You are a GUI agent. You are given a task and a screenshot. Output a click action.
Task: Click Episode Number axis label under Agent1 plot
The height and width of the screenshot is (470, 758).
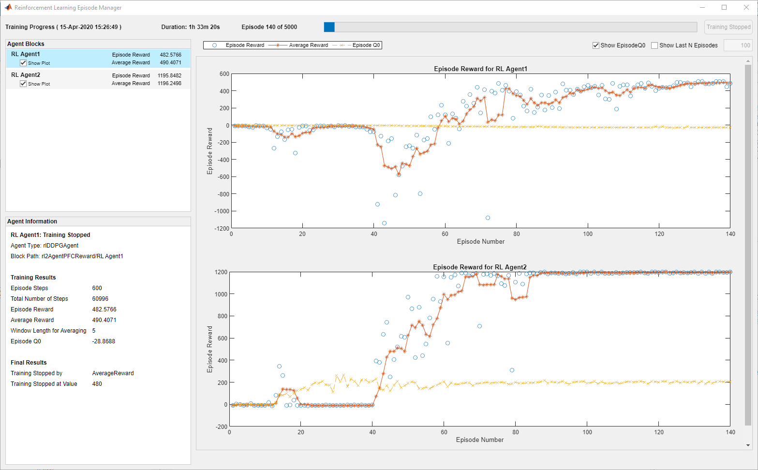click(481, 241)
